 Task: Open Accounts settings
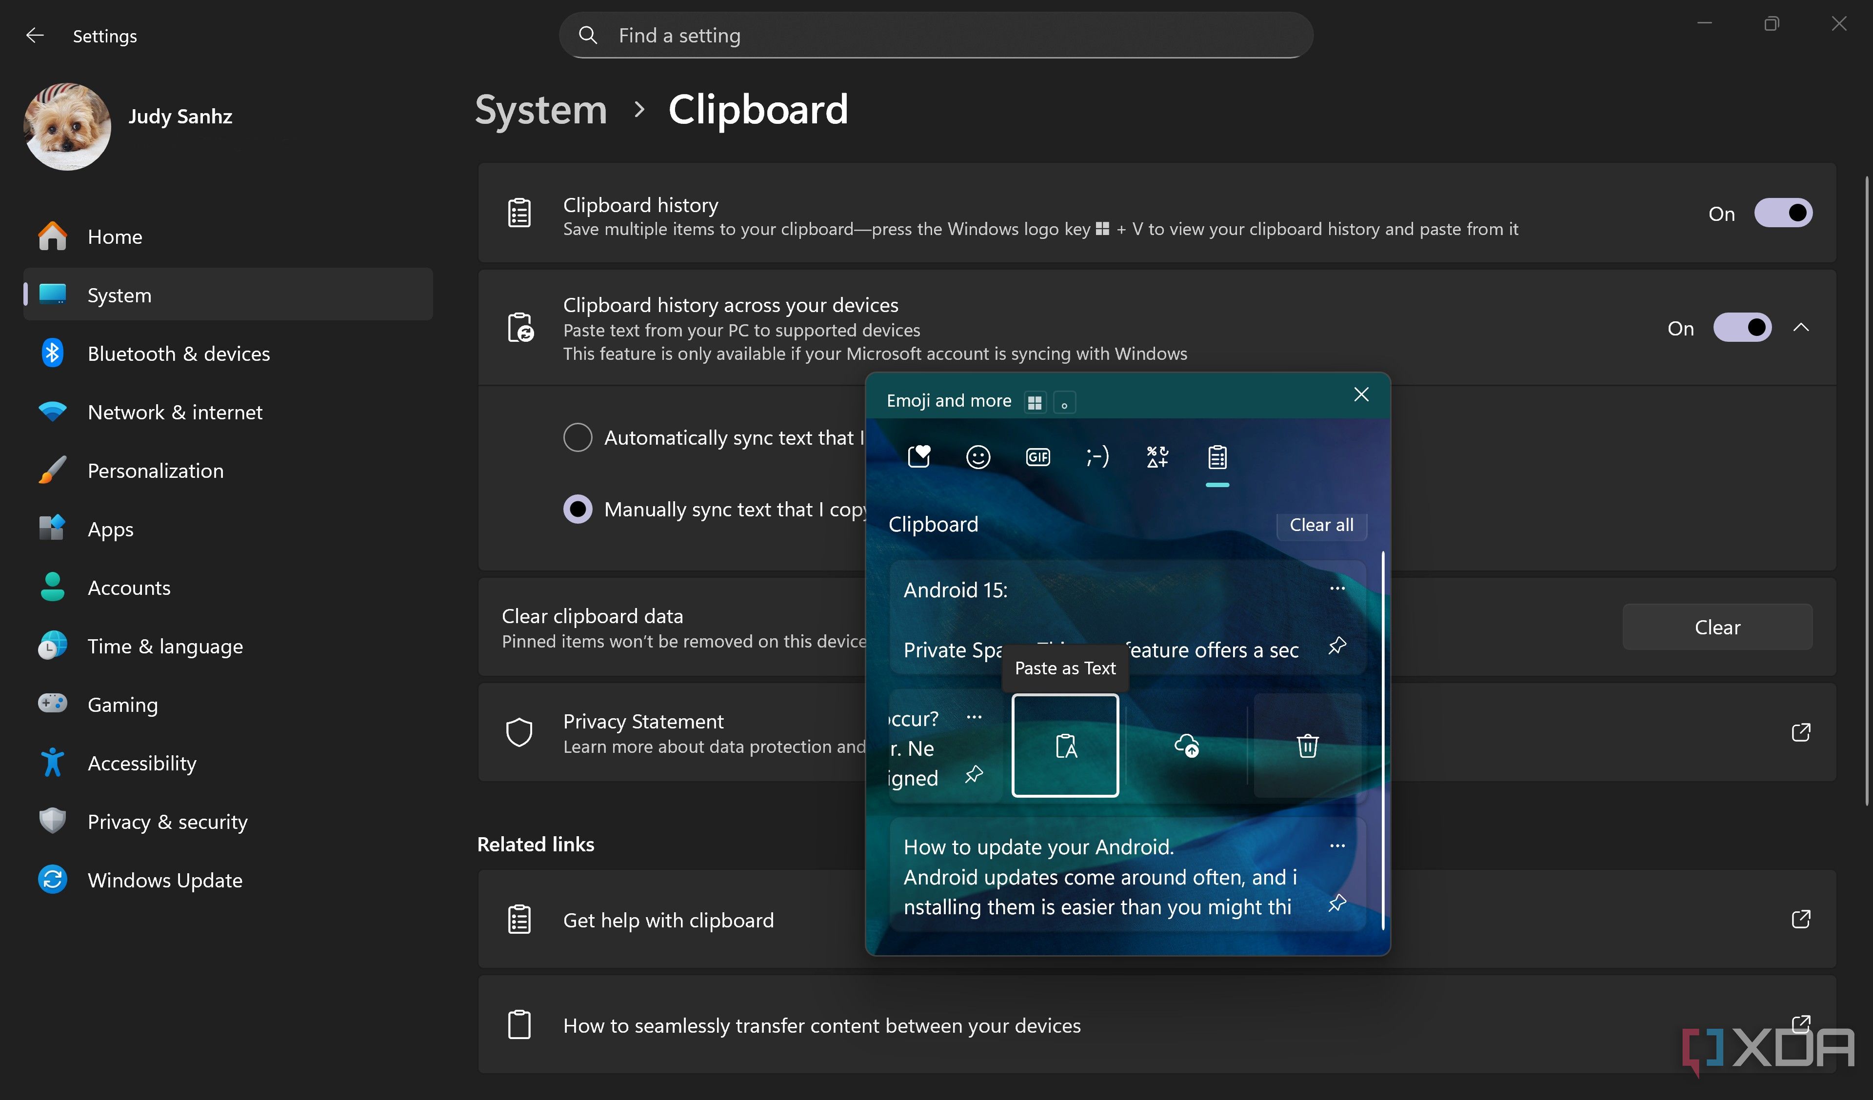pos(228,587)
